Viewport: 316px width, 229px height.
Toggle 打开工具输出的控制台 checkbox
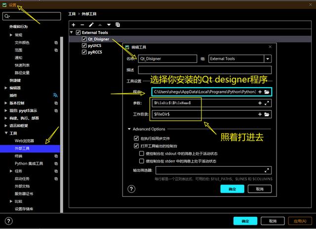tap(136, 146)
